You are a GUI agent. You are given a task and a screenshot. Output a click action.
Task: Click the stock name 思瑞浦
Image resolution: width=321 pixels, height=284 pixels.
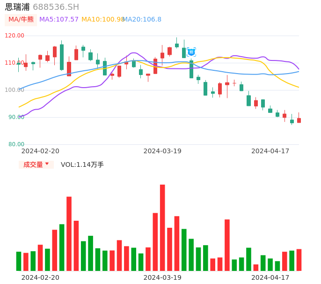pyautogui.click(x=17, y=7)
